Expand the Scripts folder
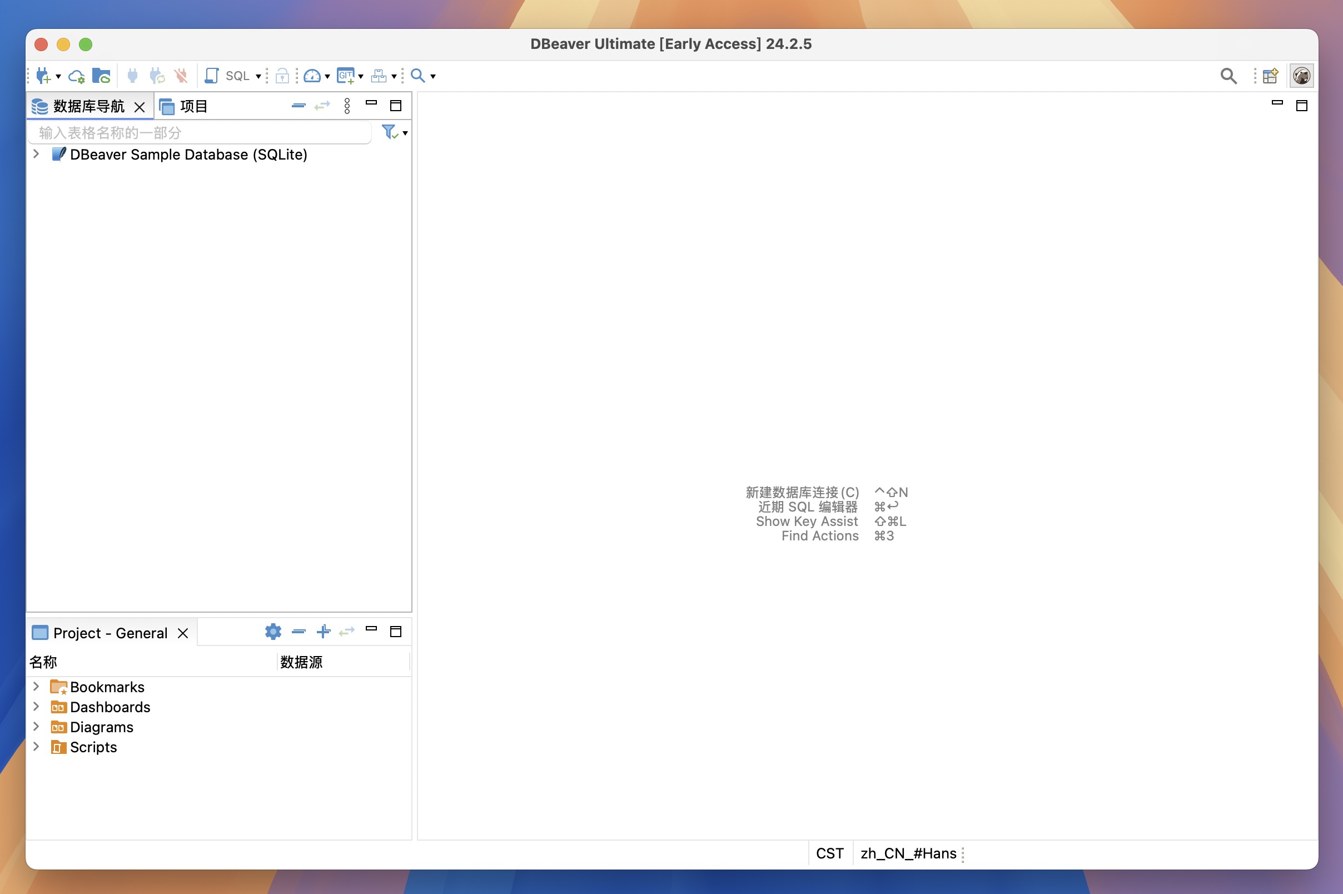Image resolution: width=1343 pixels, height=894 pixels. pos(36,746)
